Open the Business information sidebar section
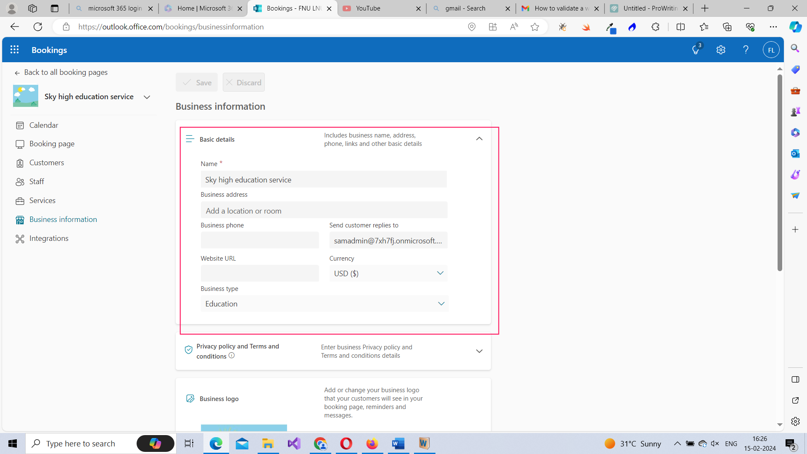Viewport: 807px width, 454px height. coord(63,219)
